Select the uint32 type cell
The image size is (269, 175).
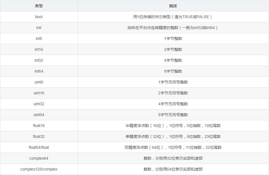[x=39, y=104]
